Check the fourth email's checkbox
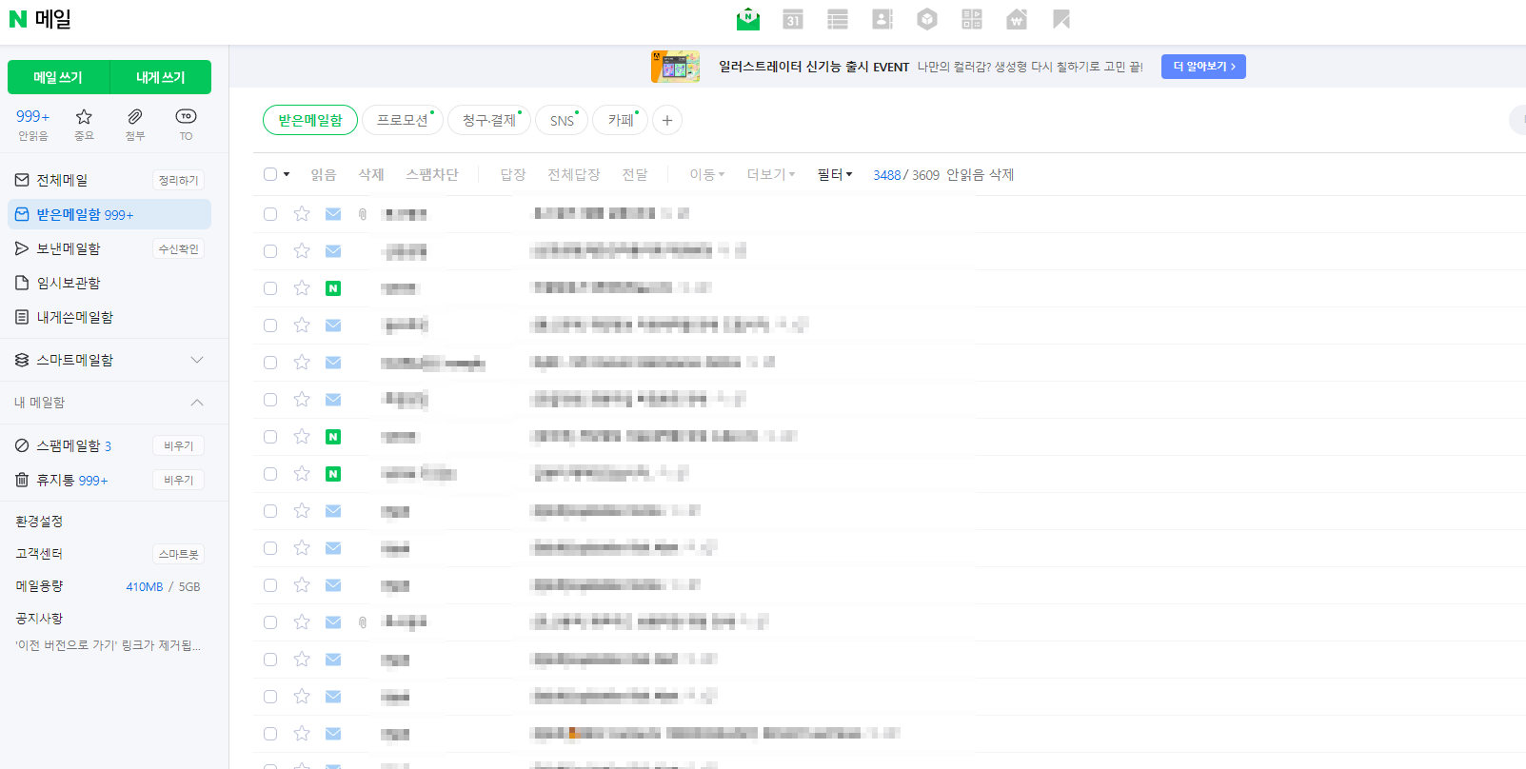 pyautogui.click(x=270, y=325)
